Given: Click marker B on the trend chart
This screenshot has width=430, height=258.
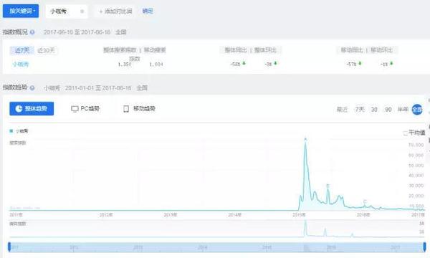Looking at the screenshot, I should [328, 186].
